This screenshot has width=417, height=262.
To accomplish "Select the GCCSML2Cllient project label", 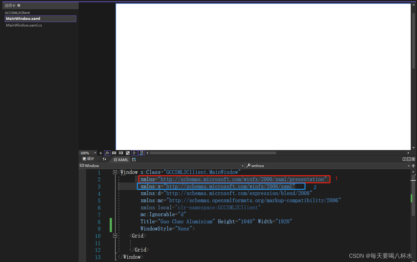I will click(17, 13).
